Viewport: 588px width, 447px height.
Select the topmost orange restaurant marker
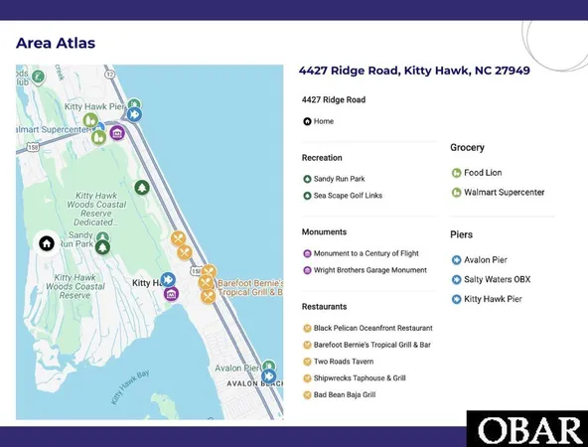(x=178, y=238)
